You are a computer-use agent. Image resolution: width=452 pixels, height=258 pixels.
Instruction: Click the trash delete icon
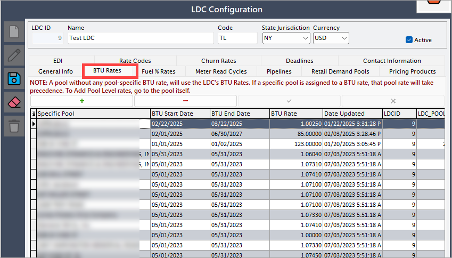click(x=14, y=126)
